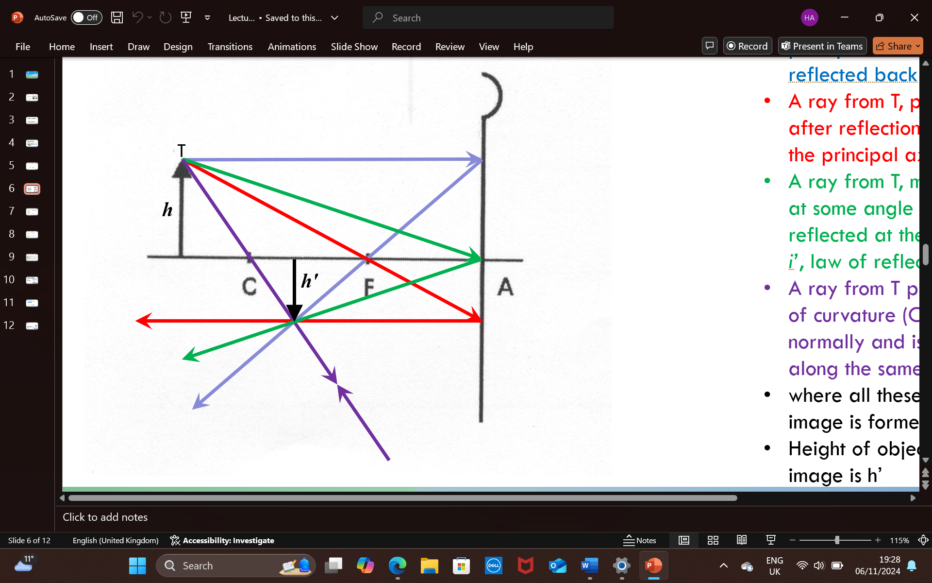Show hidden system tray icons chevron

click(x=723, y=566)
